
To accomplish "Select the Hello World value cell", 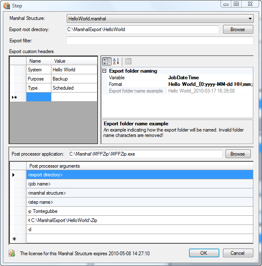I will 74,70.
